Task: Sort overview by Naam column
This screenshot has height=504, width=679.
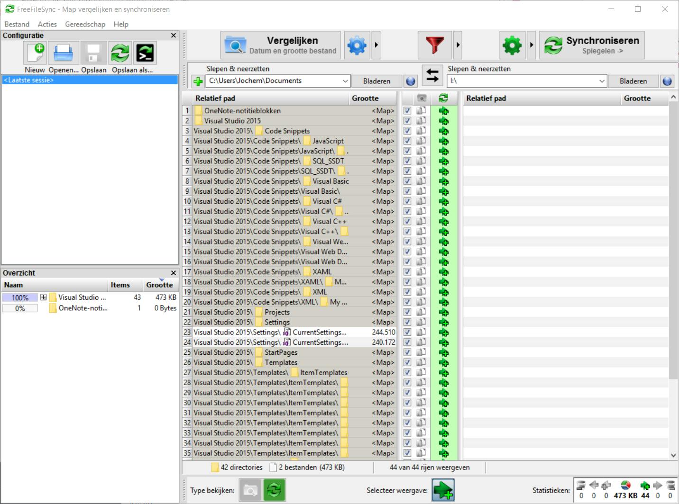Action: coord(55,285)
